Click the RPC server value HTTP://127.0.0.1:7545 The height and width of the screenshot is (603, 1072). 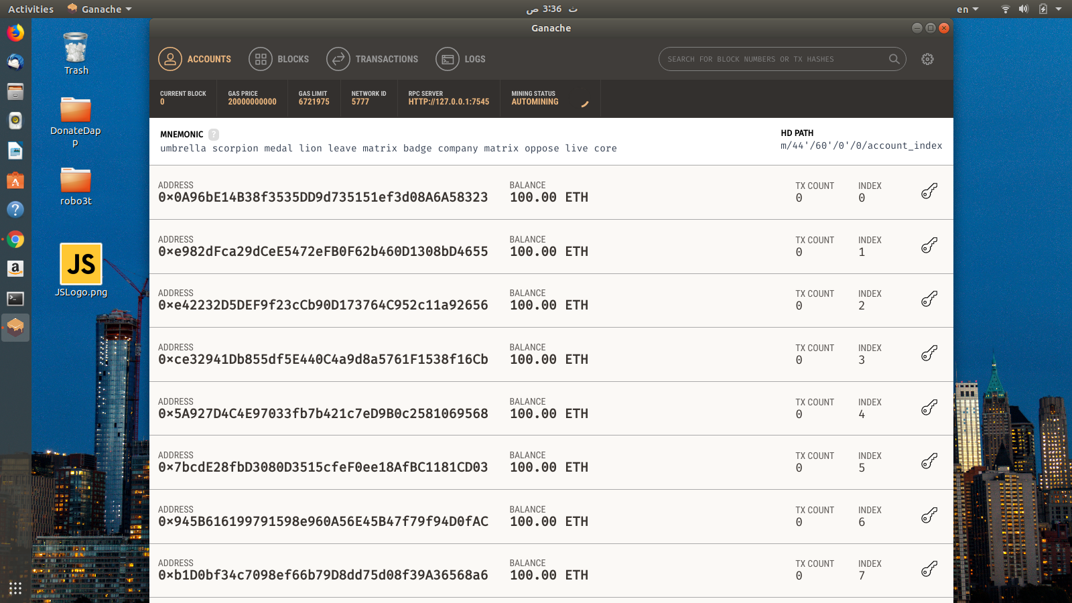pos(449,102)
